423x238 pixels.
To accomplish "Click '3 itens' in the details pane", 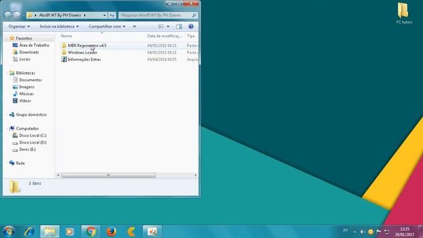I will 35,184.
